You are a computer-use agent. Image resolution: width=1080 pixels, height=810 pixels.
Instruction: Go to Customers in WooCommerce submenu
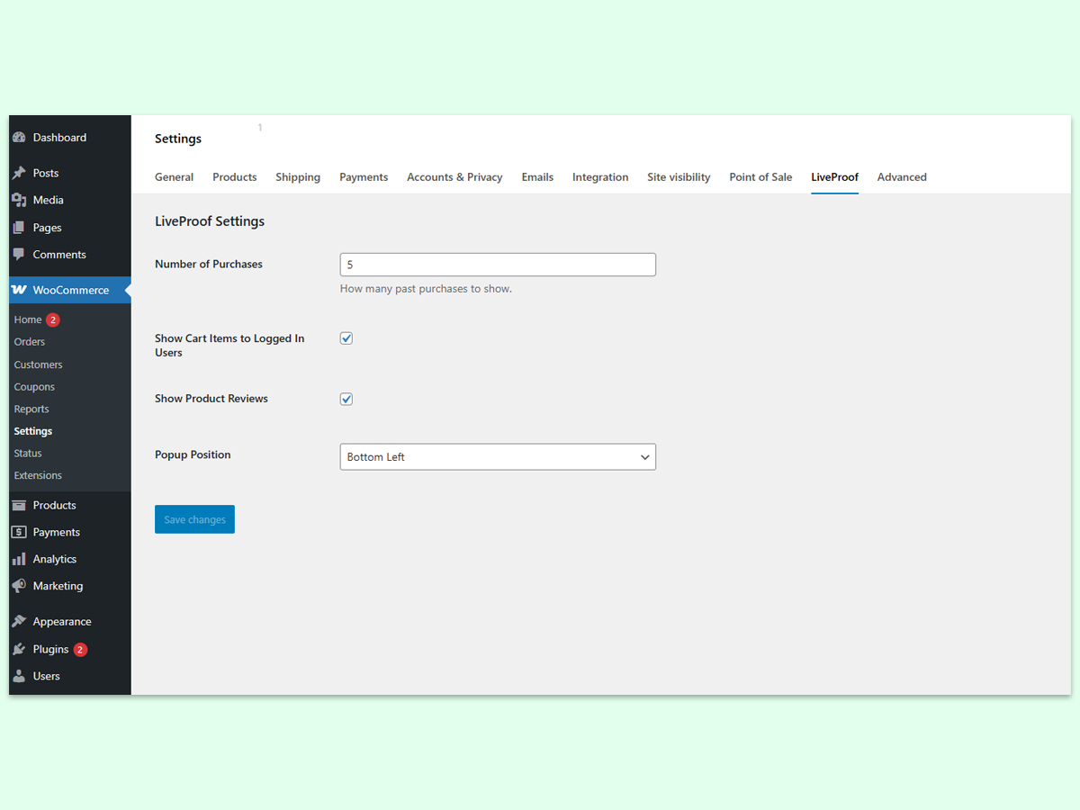(39, 364)
